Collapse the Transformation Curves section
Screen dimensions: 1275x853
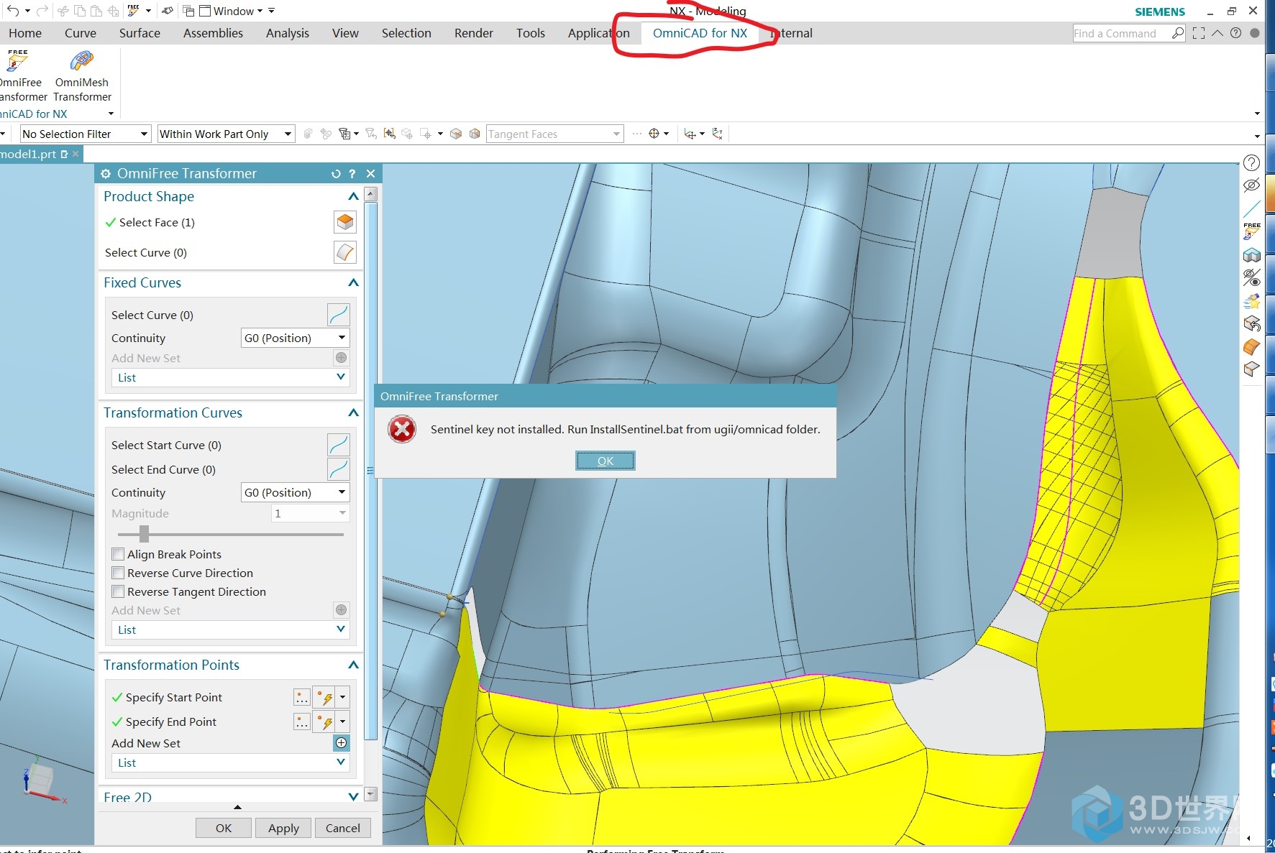click(x=353, y=412)
